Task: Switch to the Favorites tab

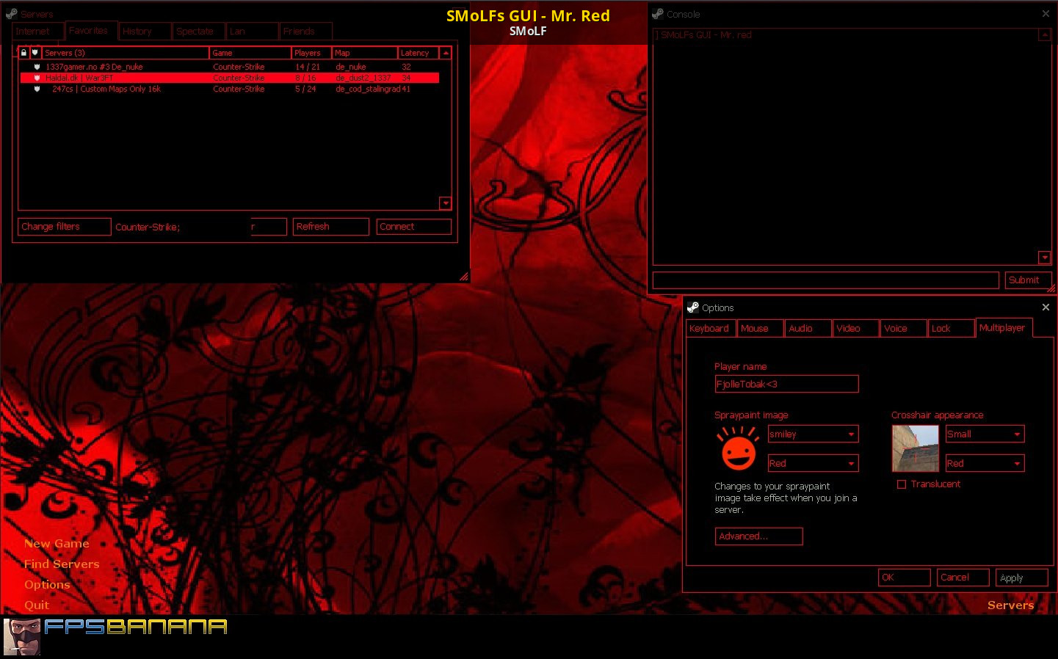Action: pos(91,31)
